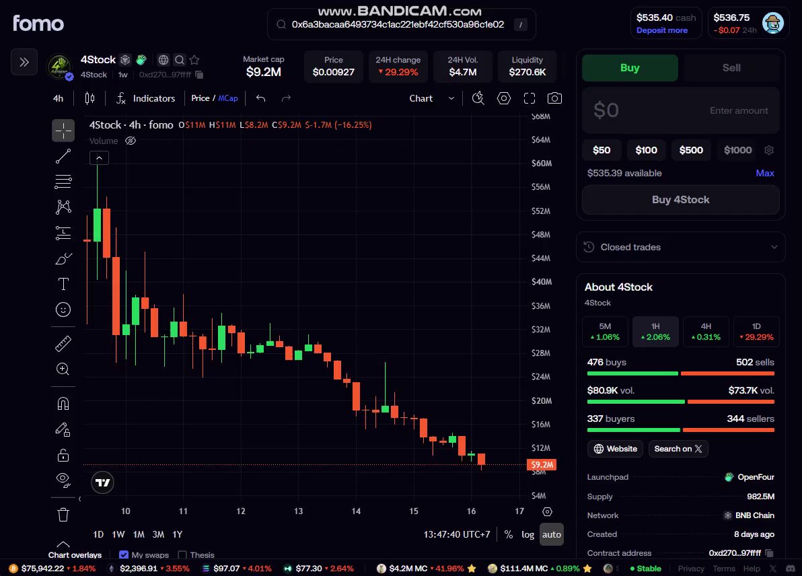Select the ruler measure tool
This screenshot has width=802, height=576.
[63, 343]
